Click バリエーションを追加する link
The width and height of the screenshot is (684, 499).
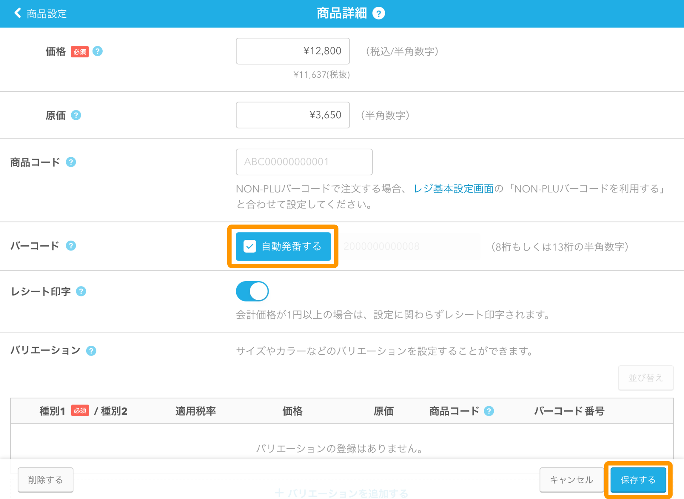(x=342, y=493)
